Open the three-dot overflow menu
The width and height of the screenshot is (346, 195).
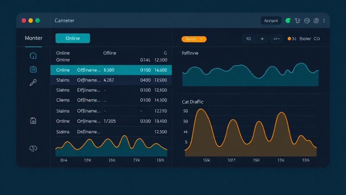324,21
